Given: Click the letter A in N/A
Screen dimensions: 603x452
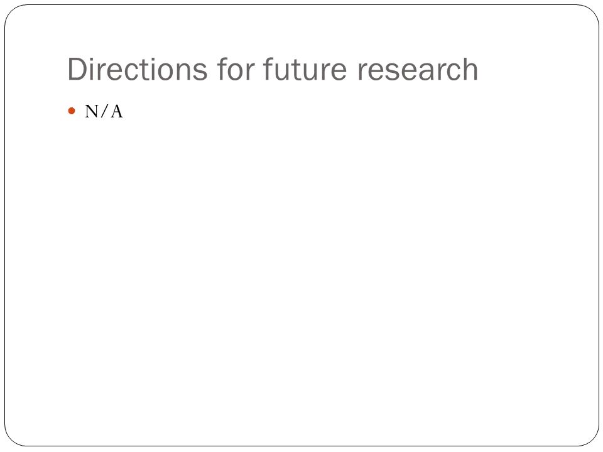Looking at the screenshot, I should click(117, 112).
